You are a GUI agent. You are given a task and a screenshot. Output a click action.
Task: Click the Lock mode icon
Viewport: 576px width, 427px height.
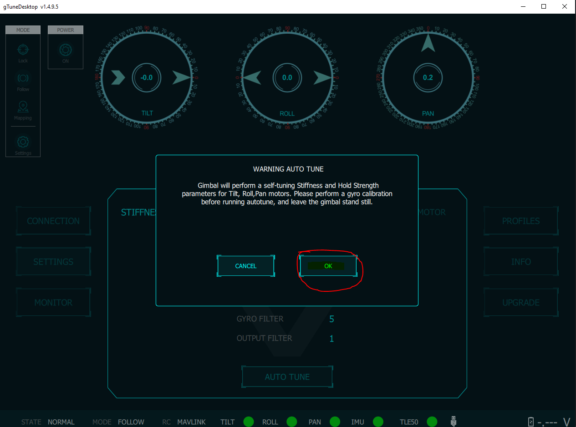point(23,50)
